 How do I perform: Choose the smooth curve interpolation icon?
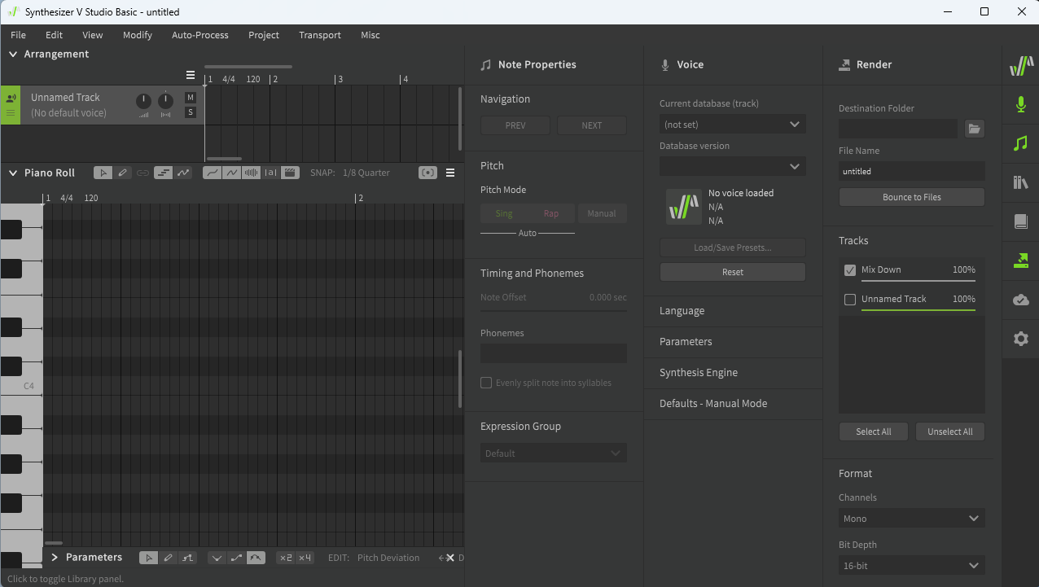(x=256, y=558)
